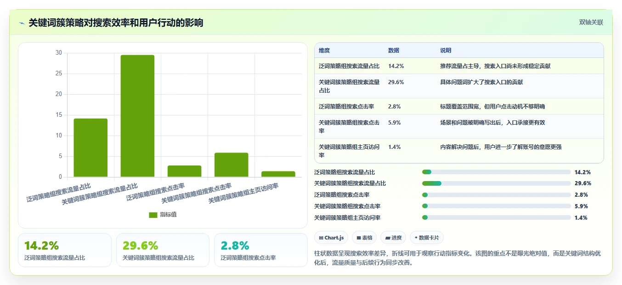Click table cell 泛词策略组搜索点击率
The image size is (622, 285).
346,107
